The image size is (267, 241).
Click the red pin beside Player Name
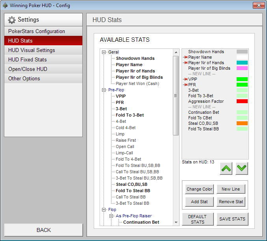click(185, 57)
